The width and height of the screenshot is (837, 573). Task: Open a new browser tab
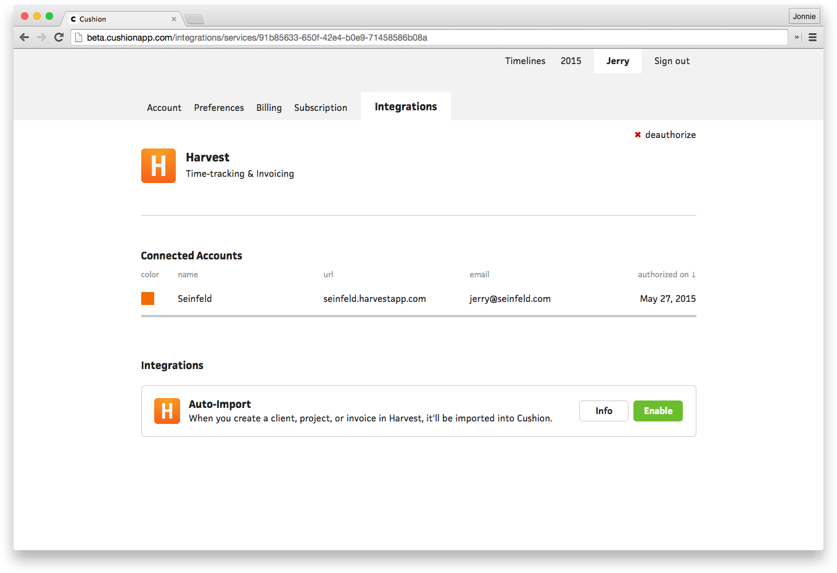(x=194, y=19)
